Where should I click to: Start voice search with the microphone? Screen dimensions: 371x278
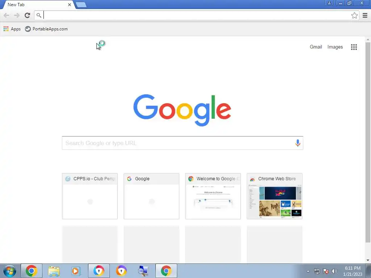pyautogui.click(x=297, y=143)
